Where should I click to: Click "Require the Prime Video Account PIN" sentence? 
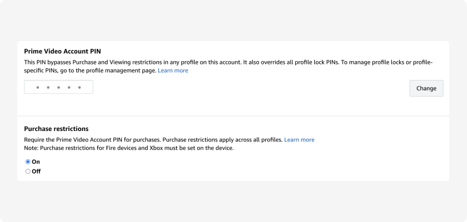click(93, 140)
